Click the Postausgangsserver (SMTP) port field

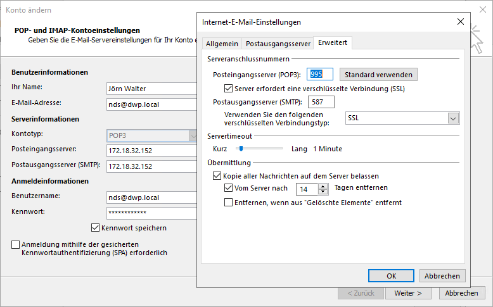coord(321,102)
